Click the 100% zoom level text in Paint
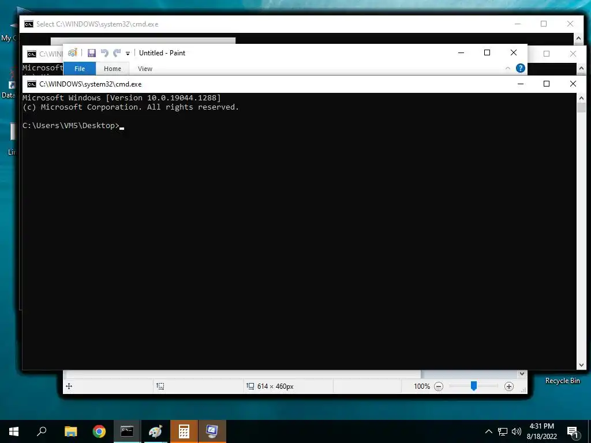The image size is (591, 443). click(422, 386)
